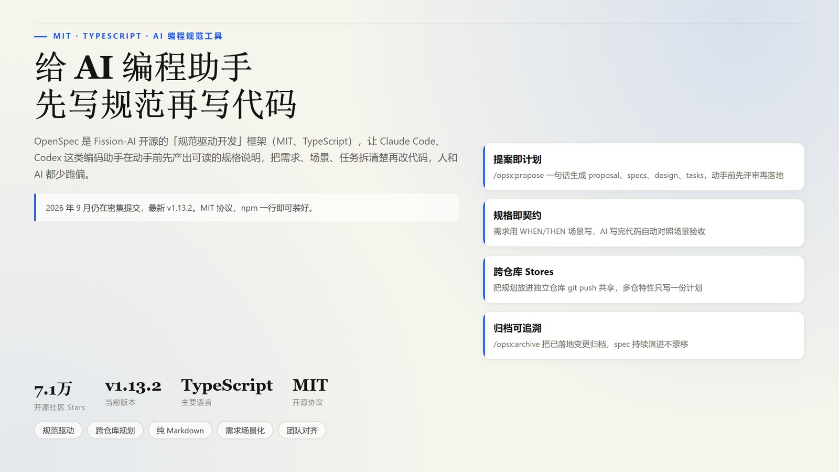Open the 提案即计划 feature card
The image size is (839, 472).
coord(643,167)
